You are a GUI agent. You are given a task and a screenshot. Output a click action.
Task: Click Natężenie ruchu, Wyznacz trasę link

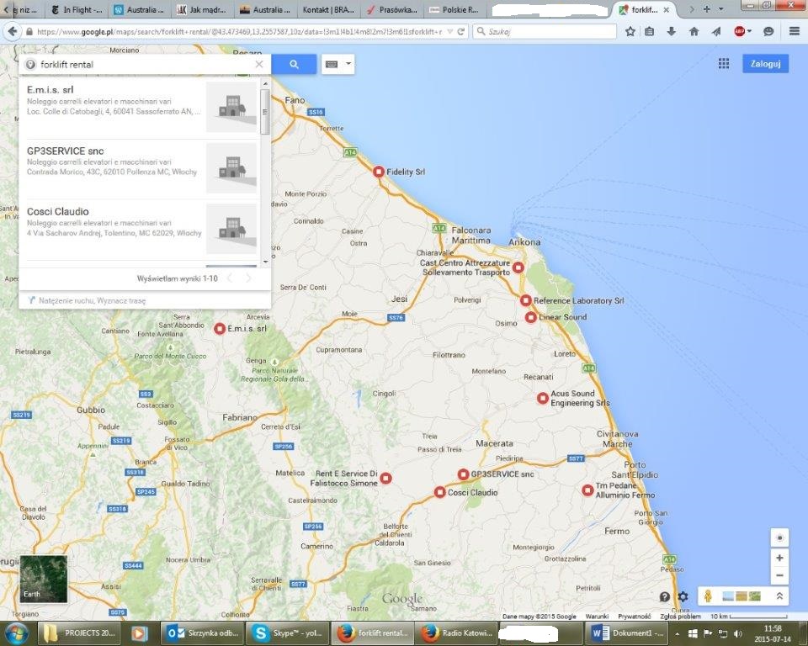pyautogui.click(x=93, y=300)
